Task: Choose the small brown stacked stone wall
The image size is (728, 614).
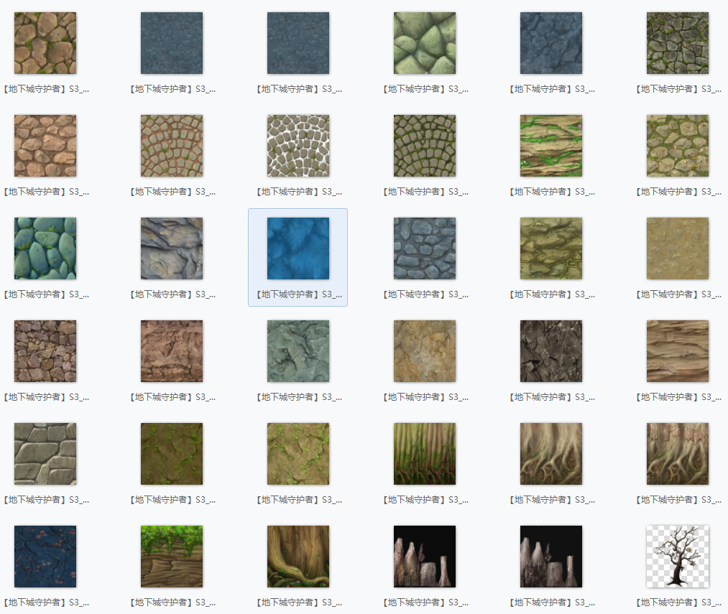Action: 45,351
